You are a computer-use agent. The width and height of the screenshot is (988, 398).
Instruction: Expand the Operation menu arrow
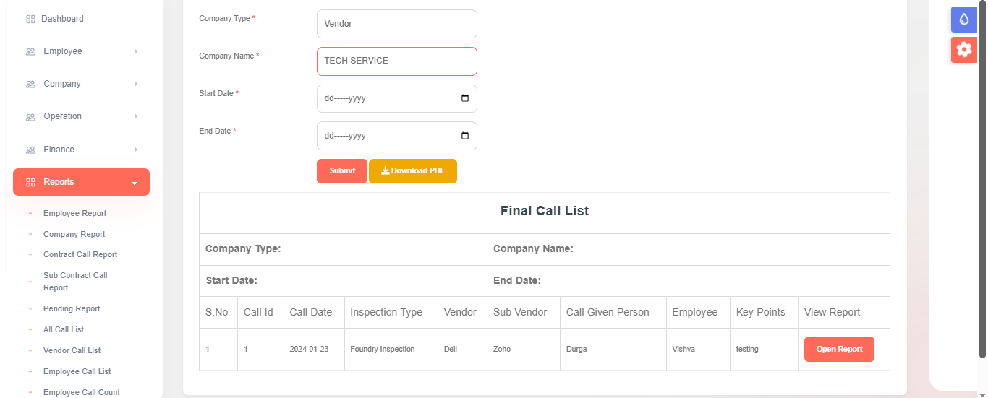pos(135,117)
